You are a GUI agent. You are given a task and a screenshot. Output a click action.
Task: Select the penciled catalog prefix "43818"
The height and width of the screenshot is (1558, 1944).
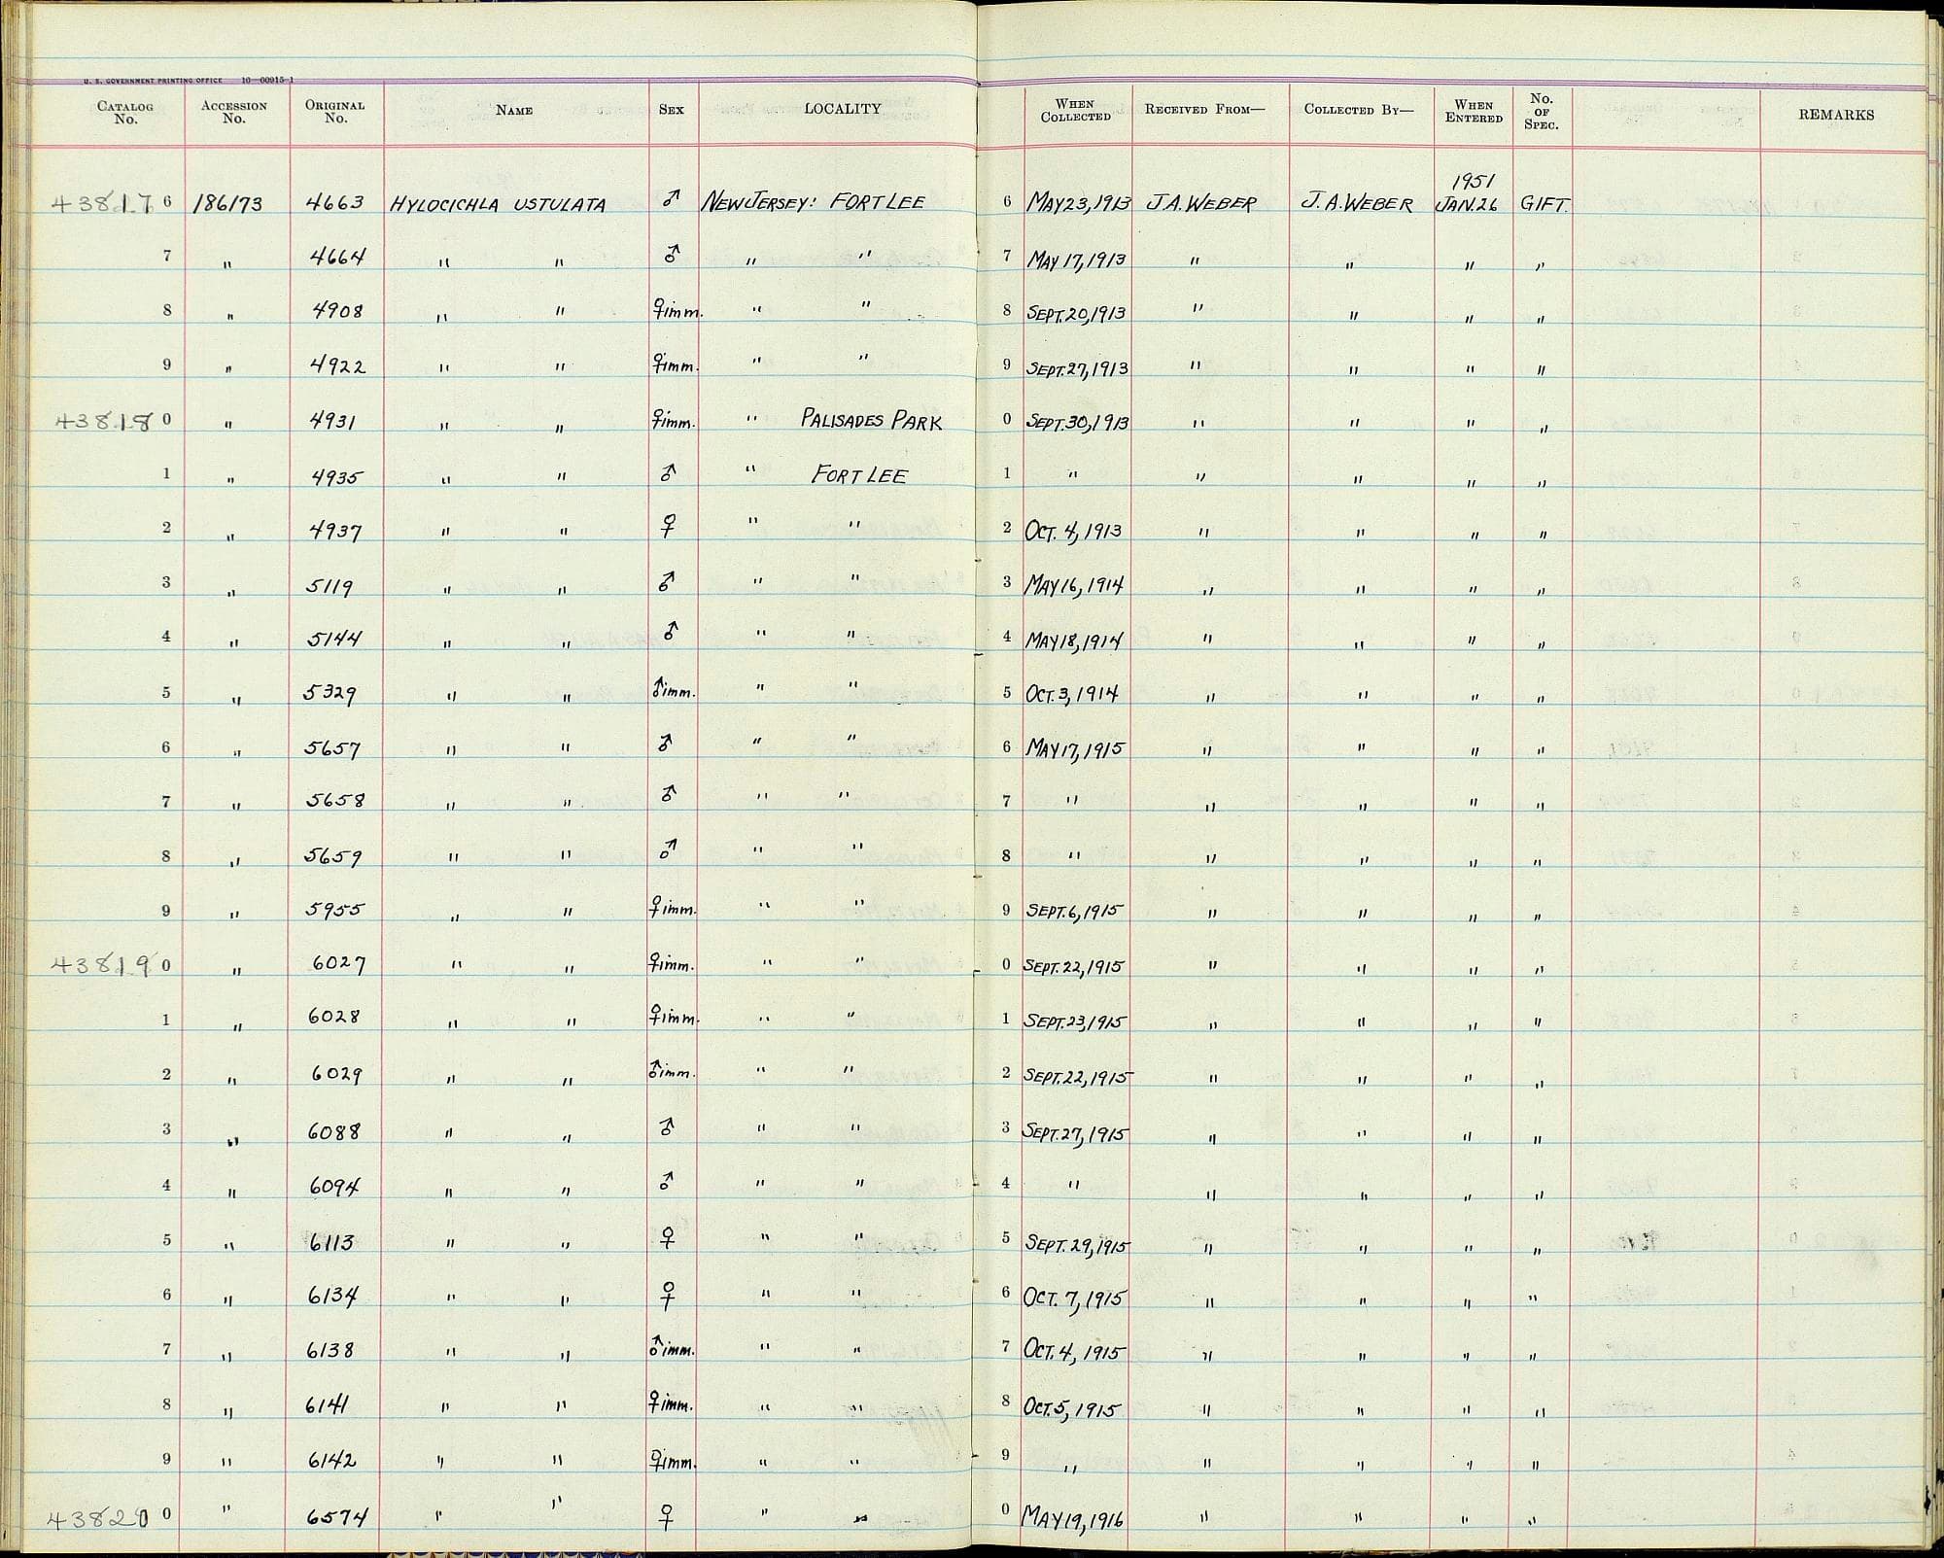pos(104,421)
